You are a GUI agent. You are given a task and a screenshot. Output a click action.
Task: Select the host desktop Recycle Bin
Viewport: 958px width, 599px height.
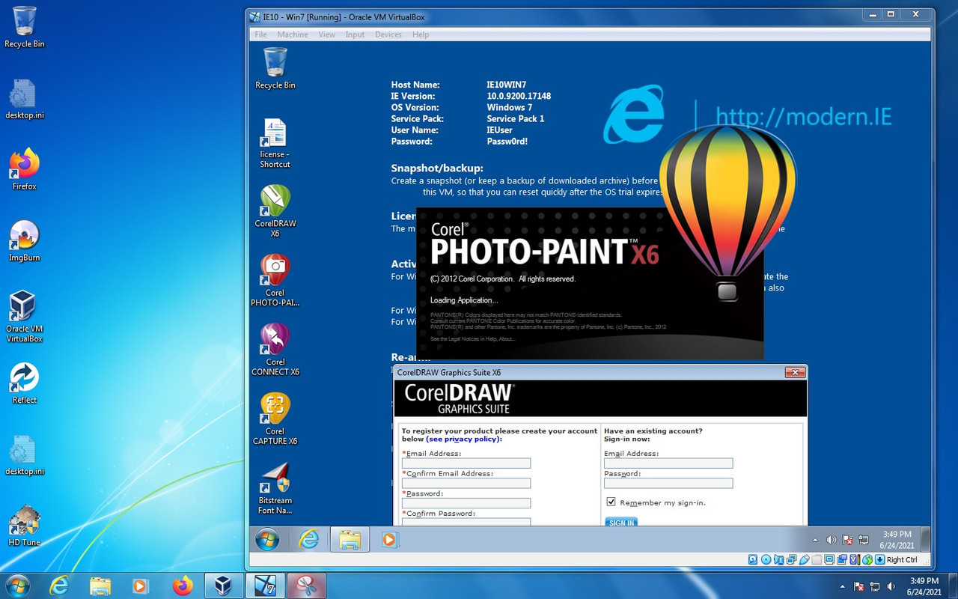pyautogui.click(x=24, y=27)
